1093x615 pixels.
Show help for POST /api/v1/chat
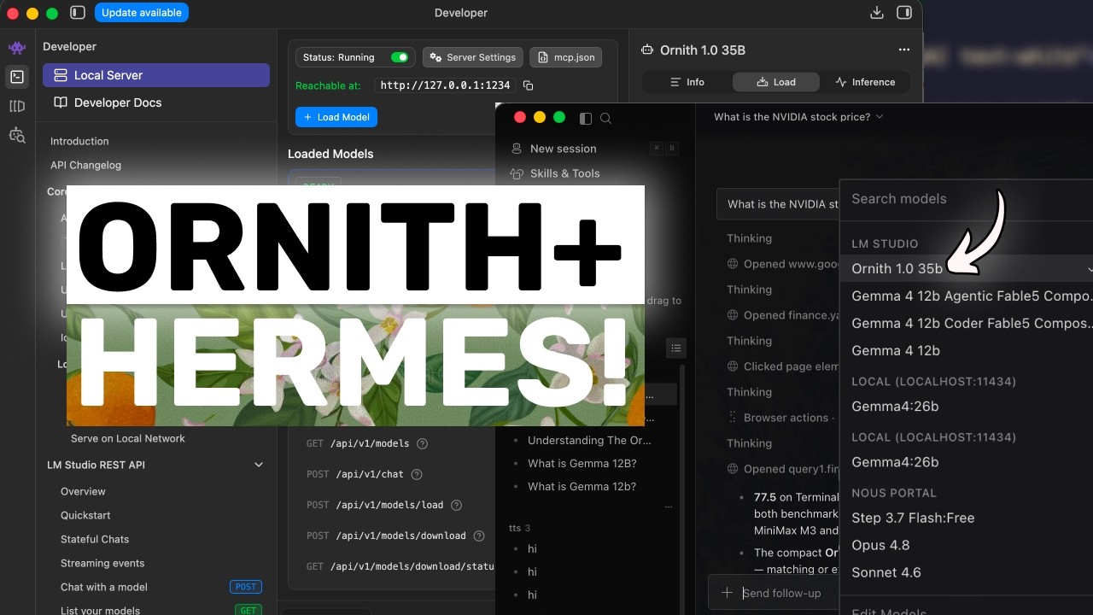coord(417,474)
